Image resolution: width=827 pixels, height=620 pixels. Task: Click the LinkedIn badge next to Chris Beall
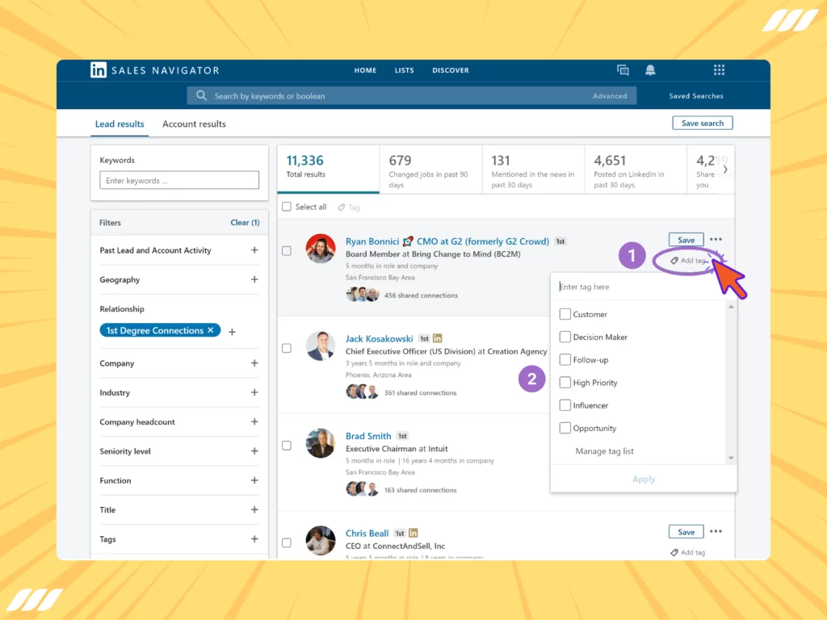413,533
